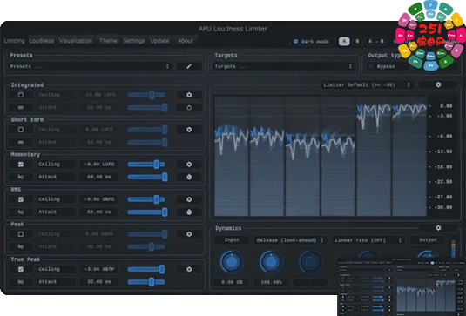
Task: Switch to the Theme tab
Action: pyautogui.click(x=108, y=41)
